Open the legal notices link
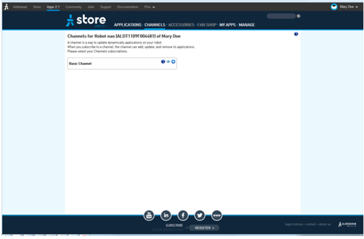This screenshot has height=239, width=364. tap(294, 224)
